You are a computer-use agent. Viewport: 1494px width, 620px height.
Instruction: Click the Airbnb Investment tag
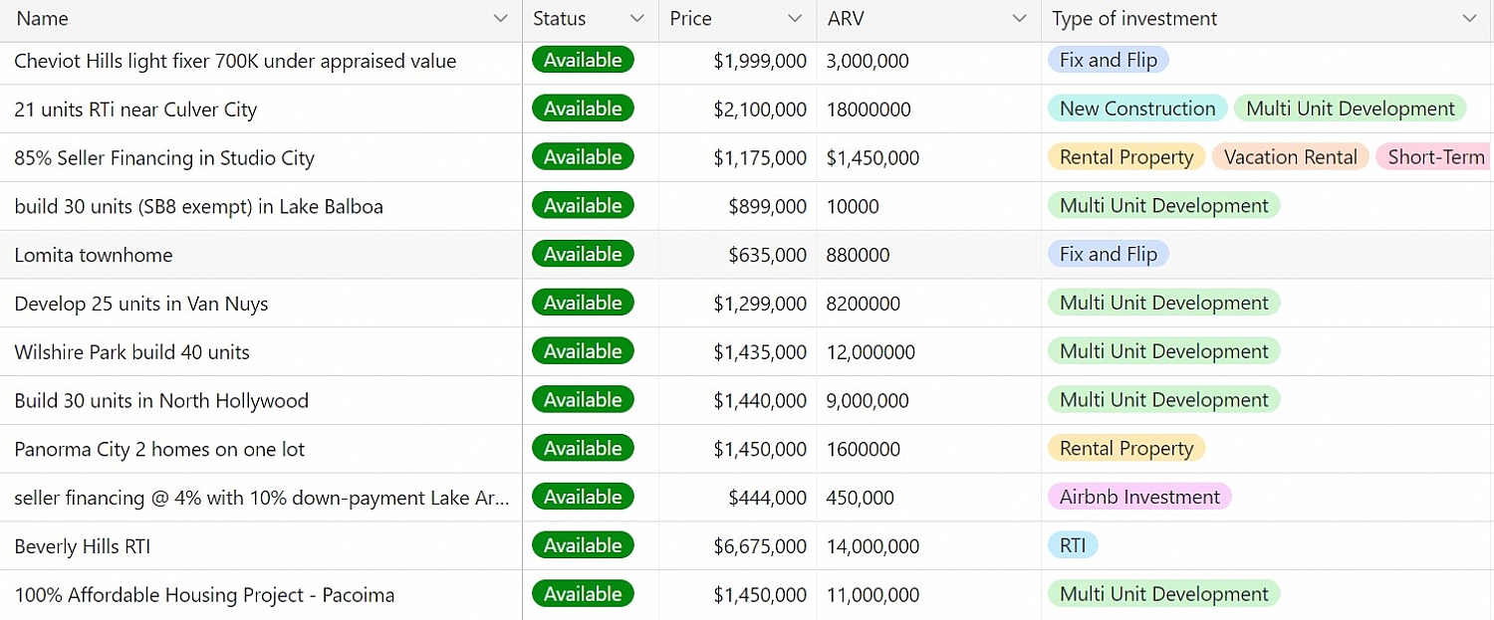coord(1138,497)
